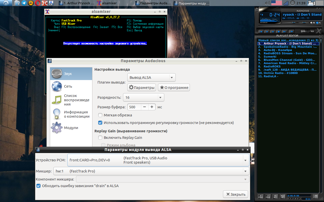Select playlist entry Sumerki
Screen dimensions: 324x202
point(288,57)
